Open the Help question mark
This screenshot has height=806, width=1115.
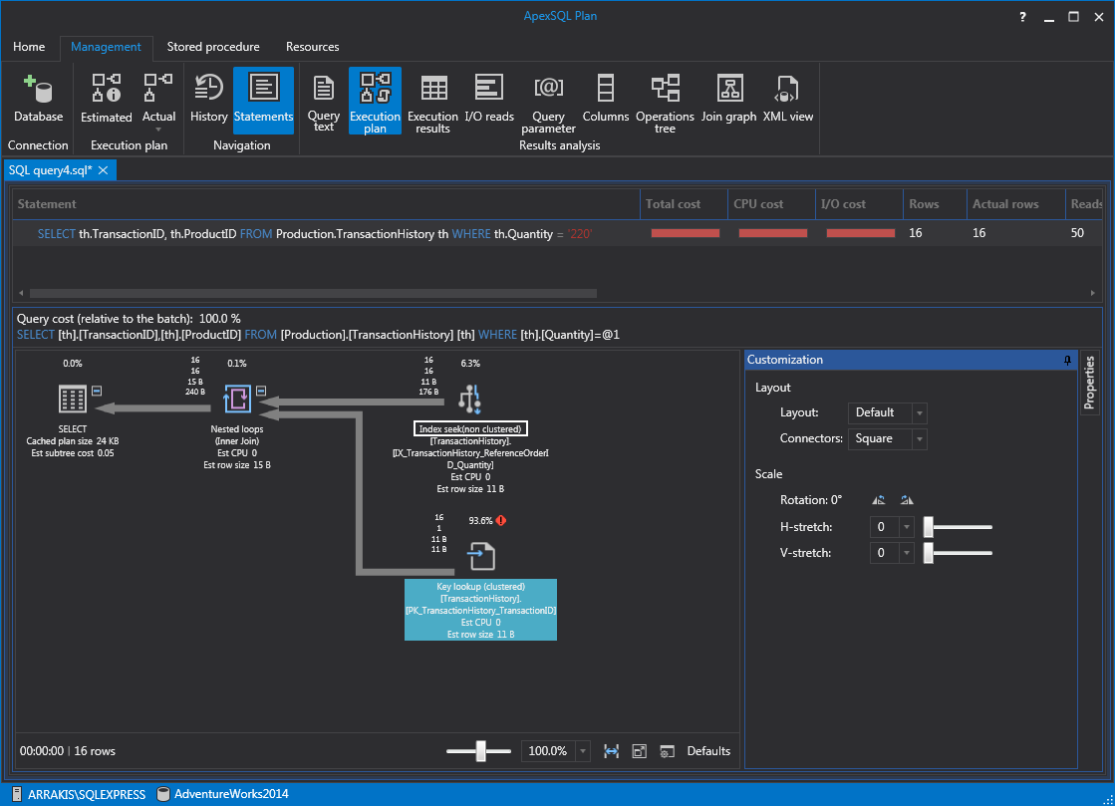[x=1022, y=17]
